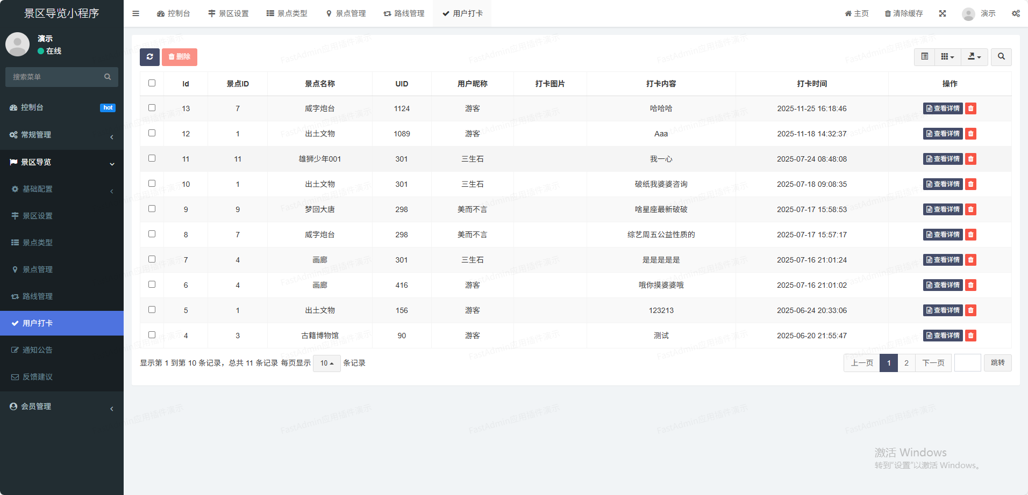The width and height of the screenshot is (1028, 495).
Task: Click the refresh table icon button
Action: (149, 57)
